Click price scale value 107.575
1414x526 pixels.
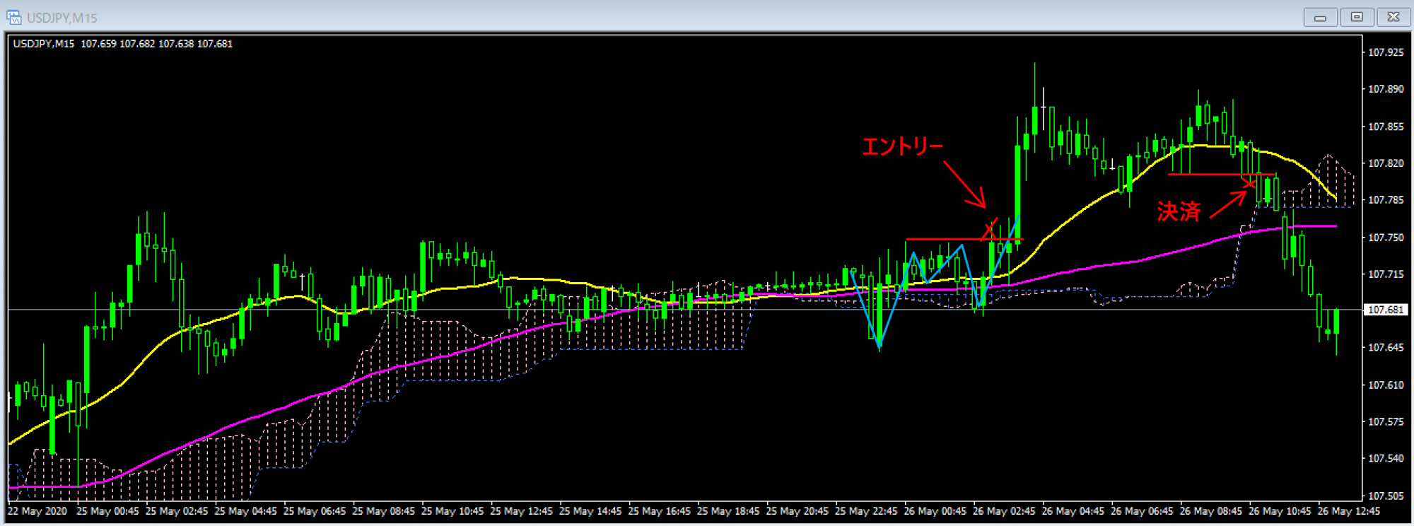[1386, 422]
